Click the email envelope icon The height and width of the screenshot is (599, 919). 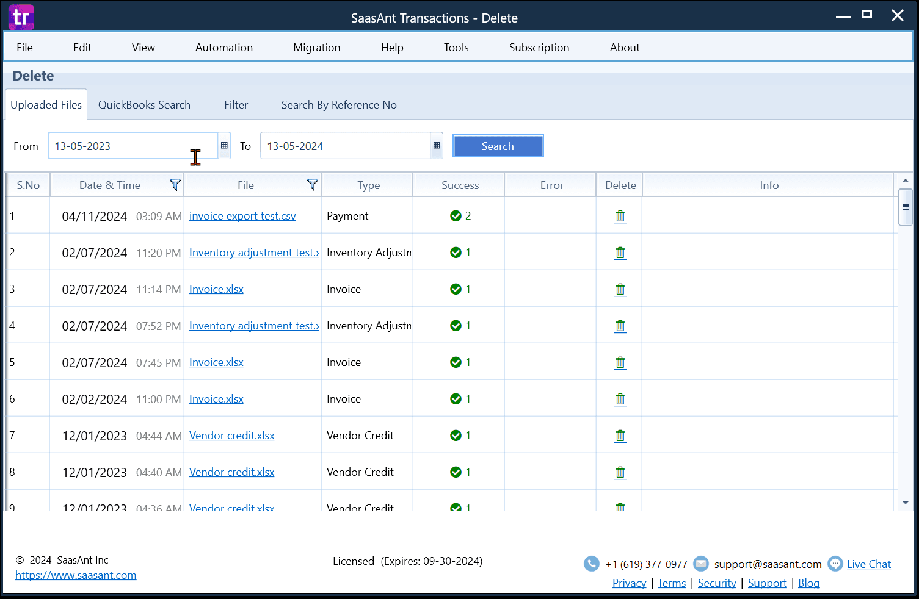(x=701, y=564)
